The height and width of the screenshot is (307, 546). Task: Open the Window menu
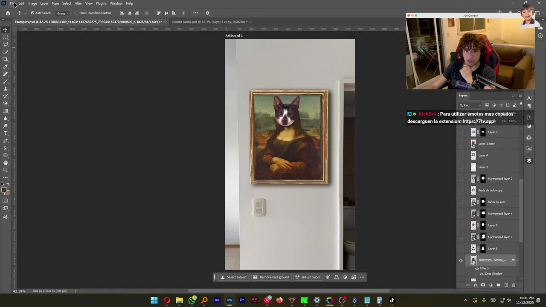tap(116, 3)
